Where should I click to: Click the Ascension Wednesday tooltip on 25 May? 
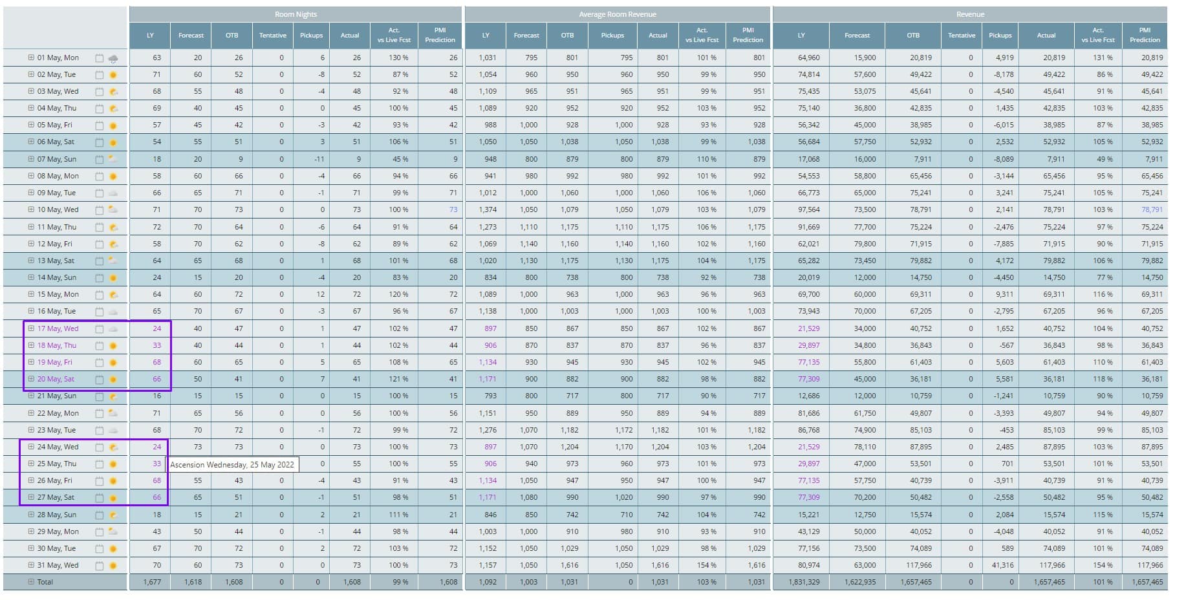point(233,465)
